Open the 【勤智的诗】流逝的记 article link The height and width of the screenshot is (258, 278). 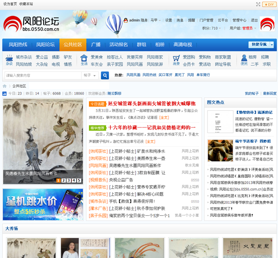(254, 113)
